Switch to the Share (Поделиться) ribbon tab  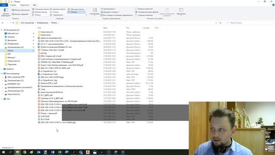point(24,5)
